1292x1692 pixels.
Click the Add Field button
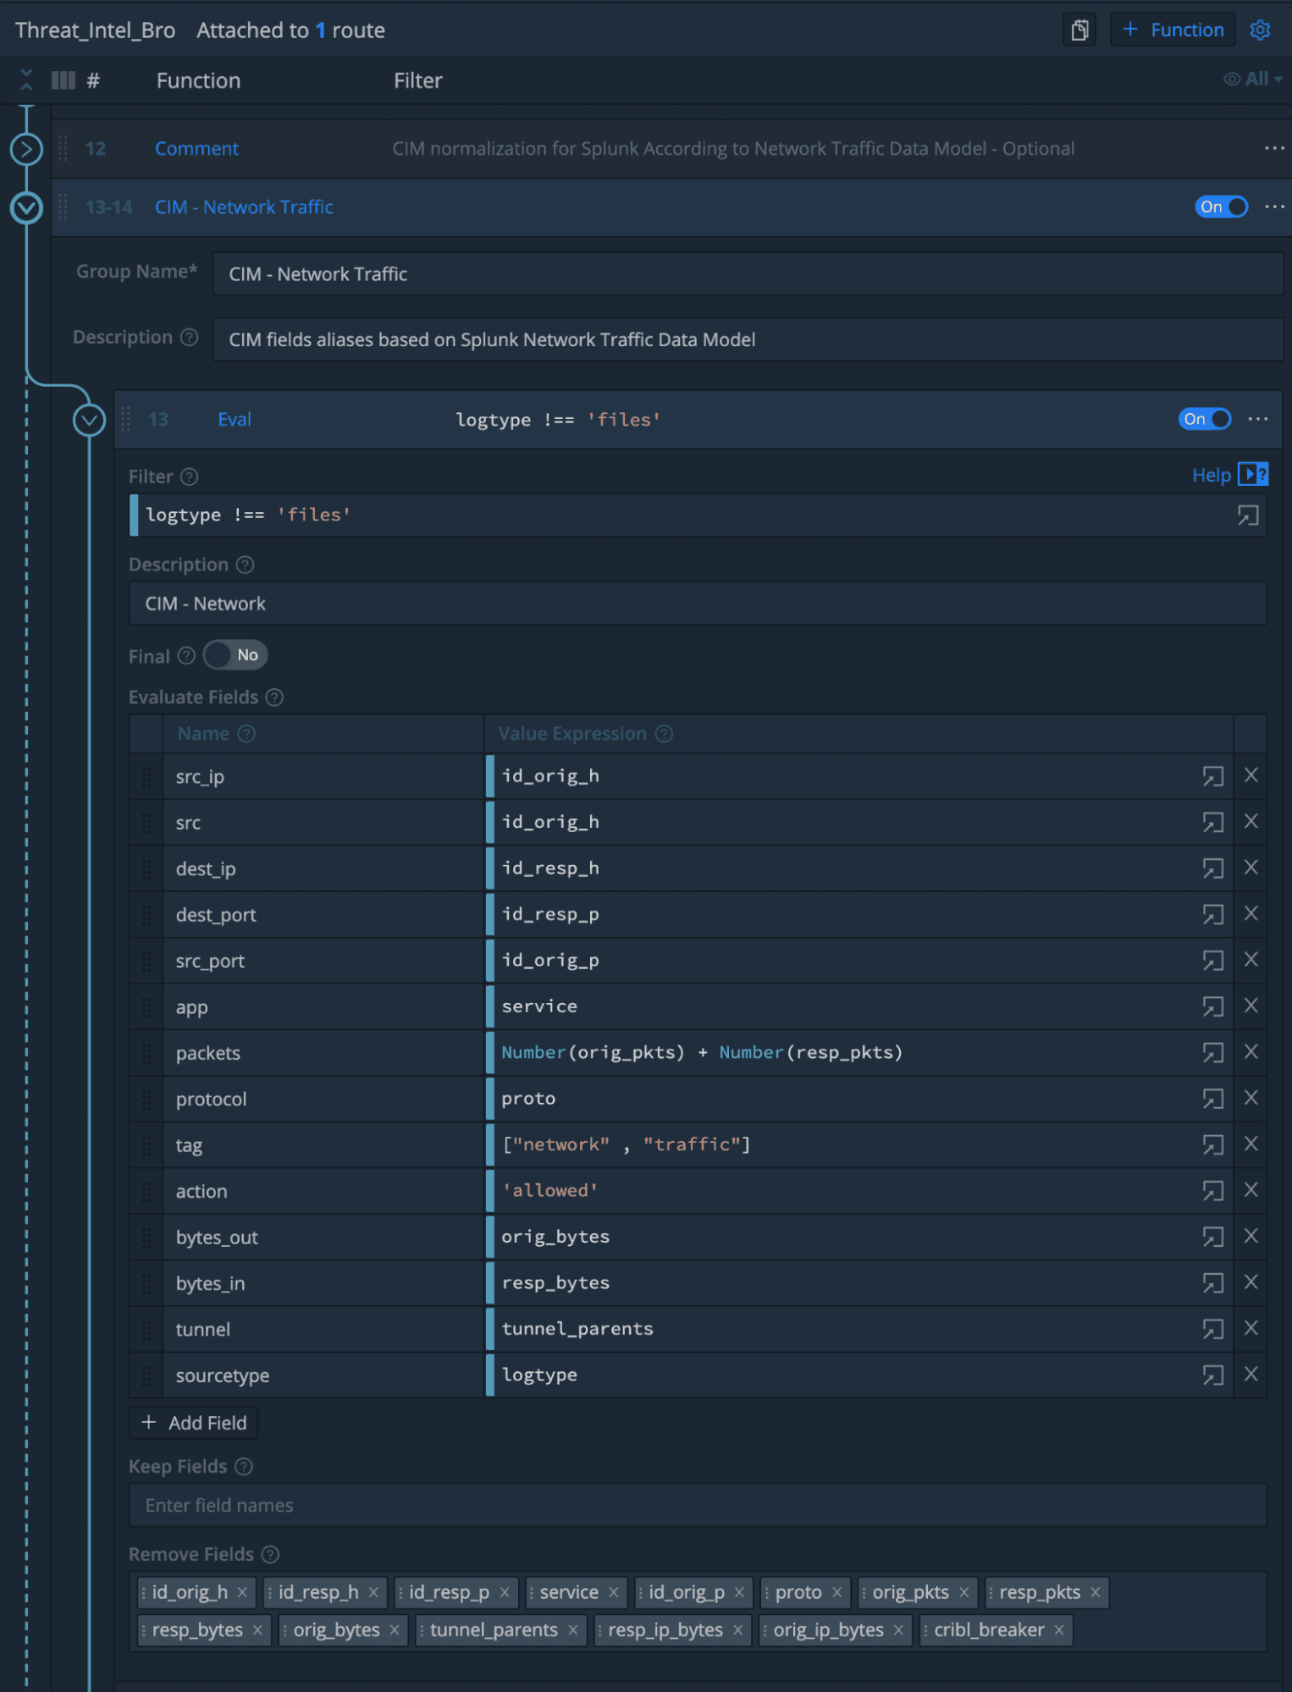click(x=194, y=1423)
